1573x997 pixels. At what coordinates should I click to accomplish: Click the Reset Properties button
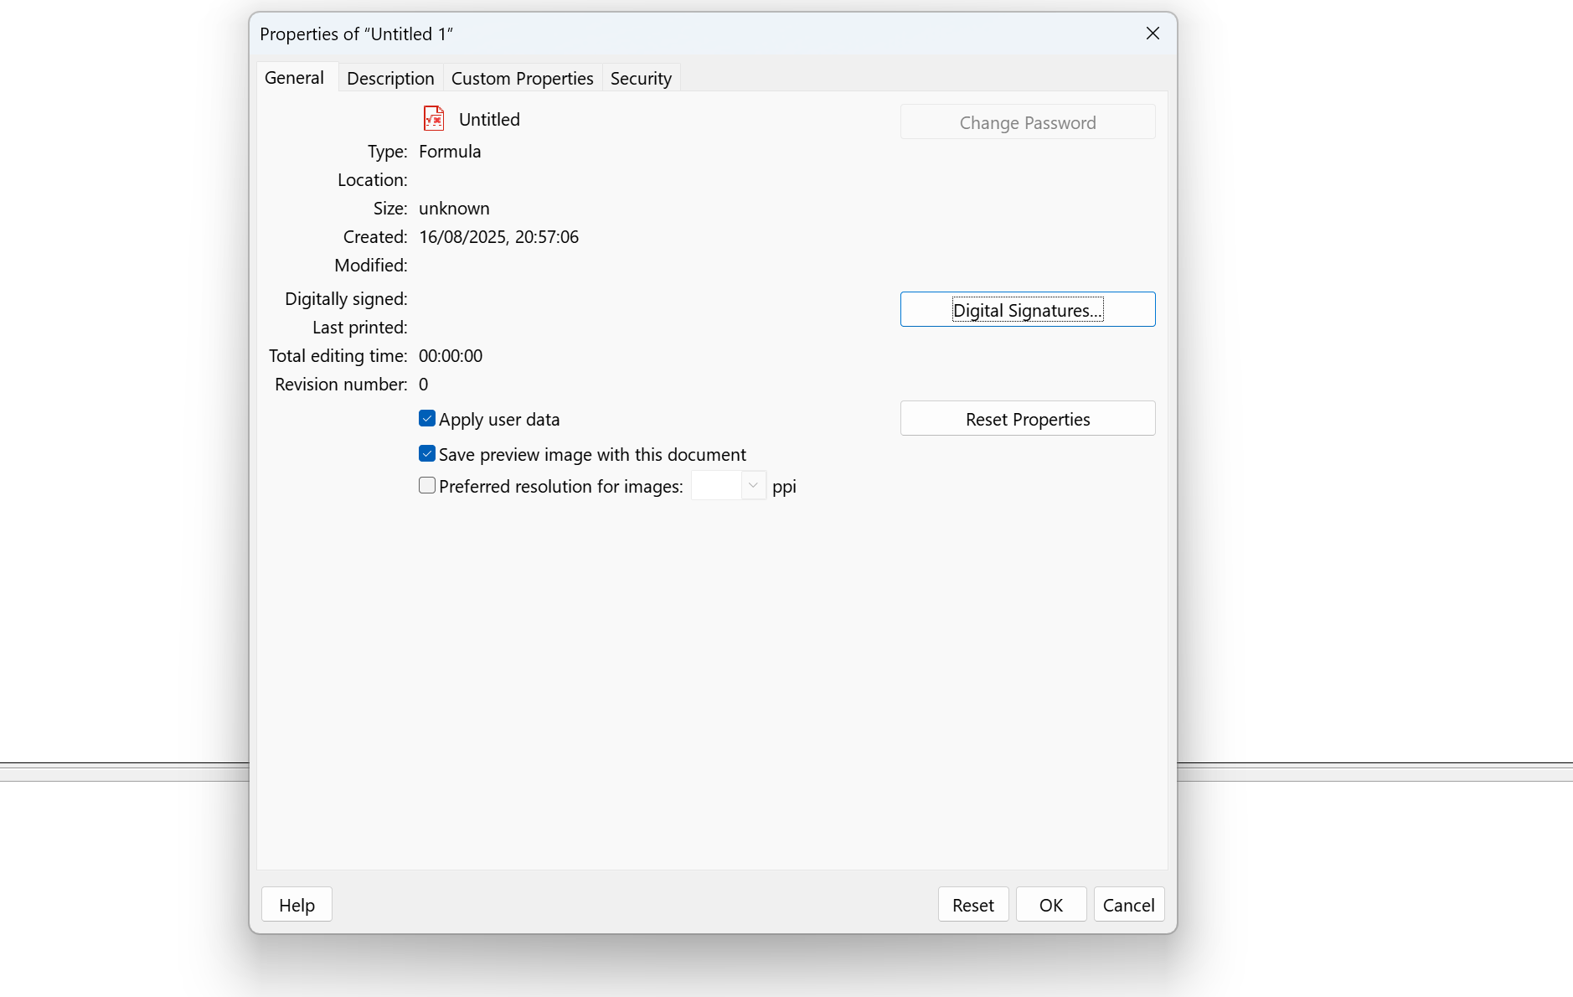(1028, 419)
